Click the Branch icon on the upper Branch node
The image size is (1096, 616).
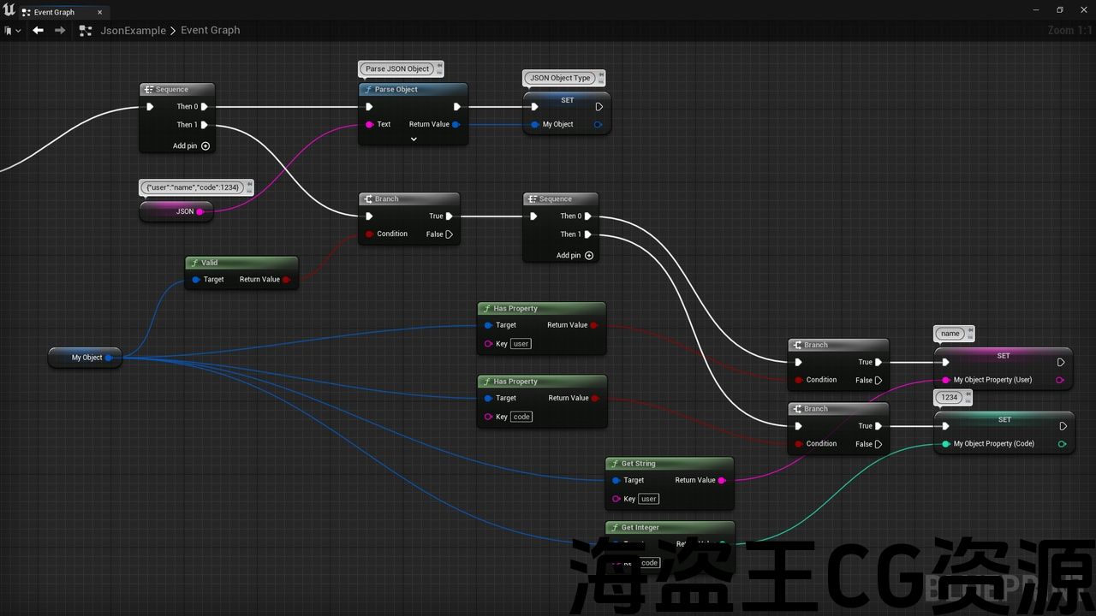pyautogui.click(x=366, y=198)
